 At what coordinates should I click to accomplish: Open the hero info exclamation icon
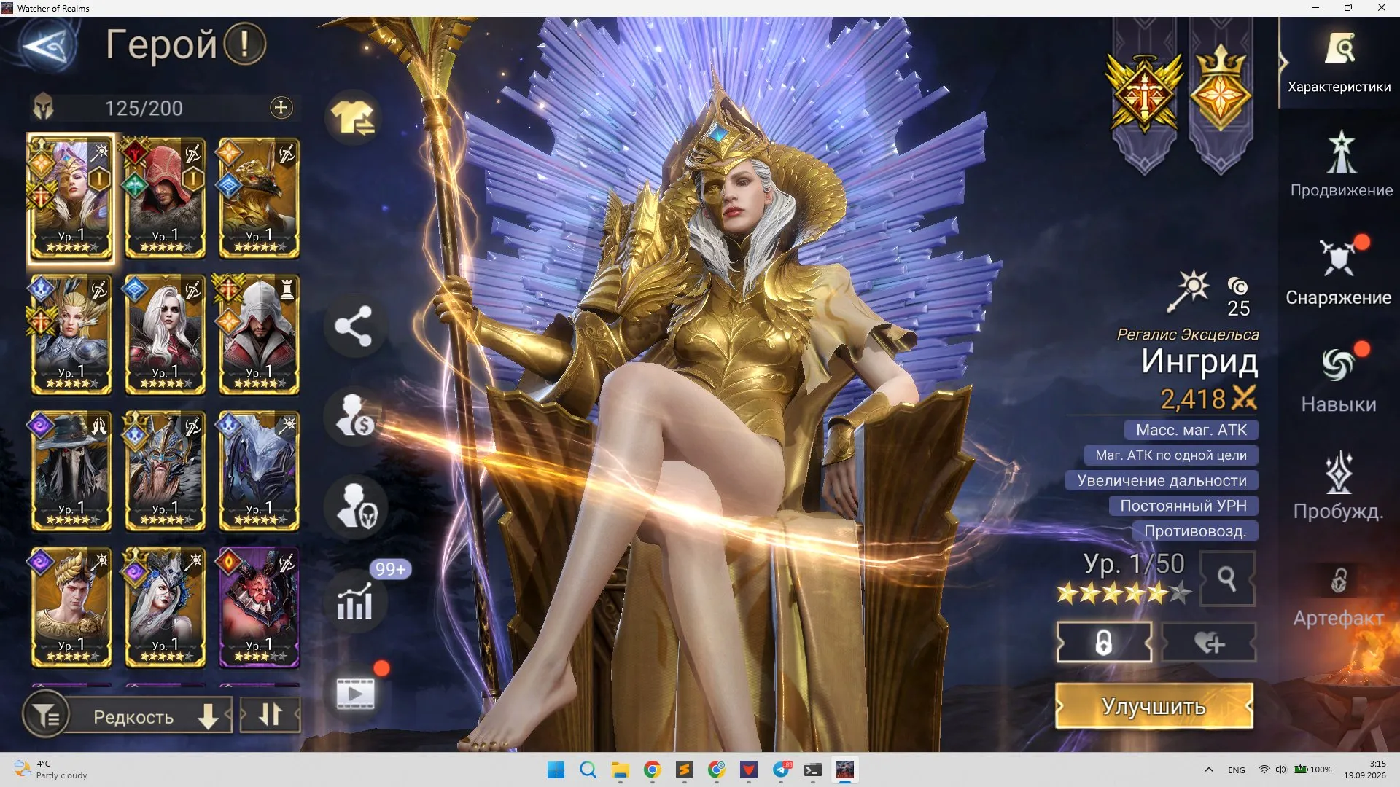pyautogui.click(x=245, y=44)
